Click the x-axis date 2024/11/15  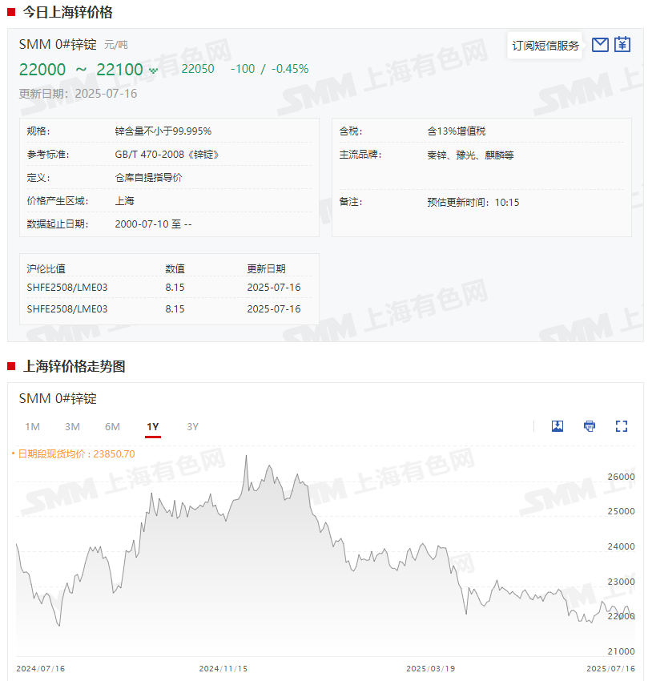(x=223, y=669)
